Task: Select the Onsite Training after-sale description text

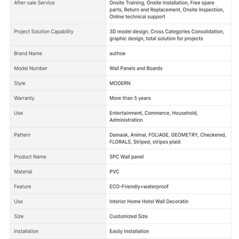Action: tap(167, 10)
